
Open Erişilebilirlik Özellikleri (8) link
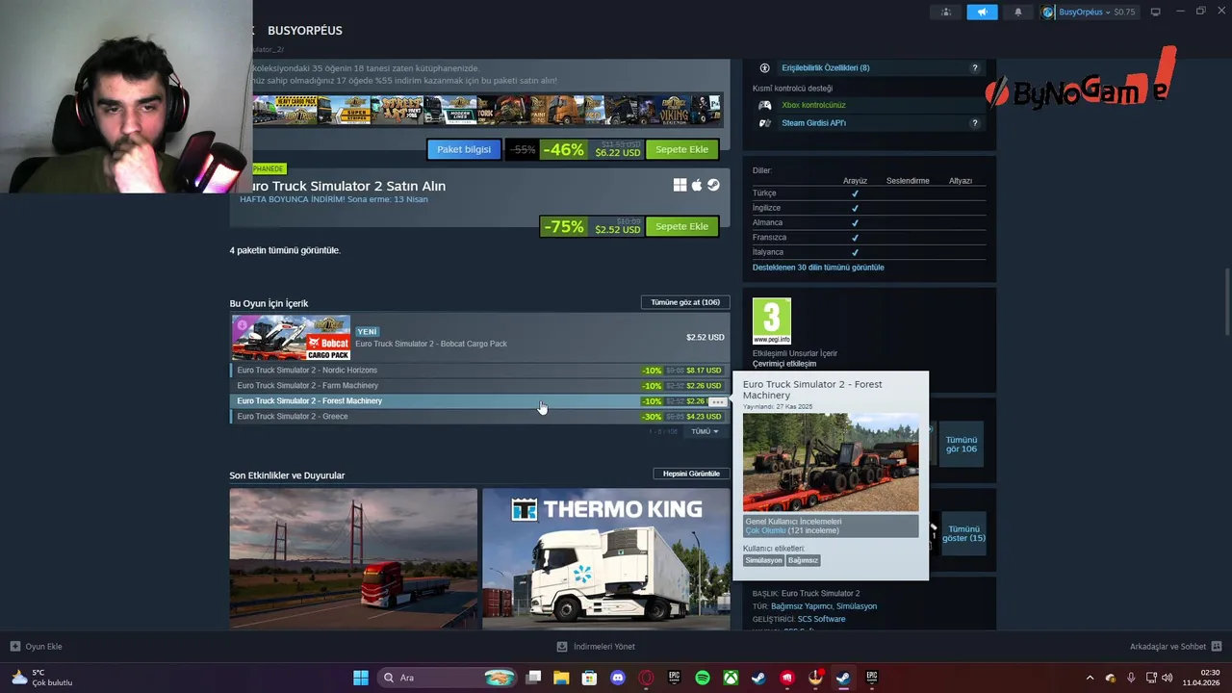pyautogui.click(x=825, y=67)
